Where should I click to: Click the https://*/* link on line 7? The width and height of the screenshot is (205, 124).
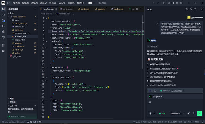(83, 38)
